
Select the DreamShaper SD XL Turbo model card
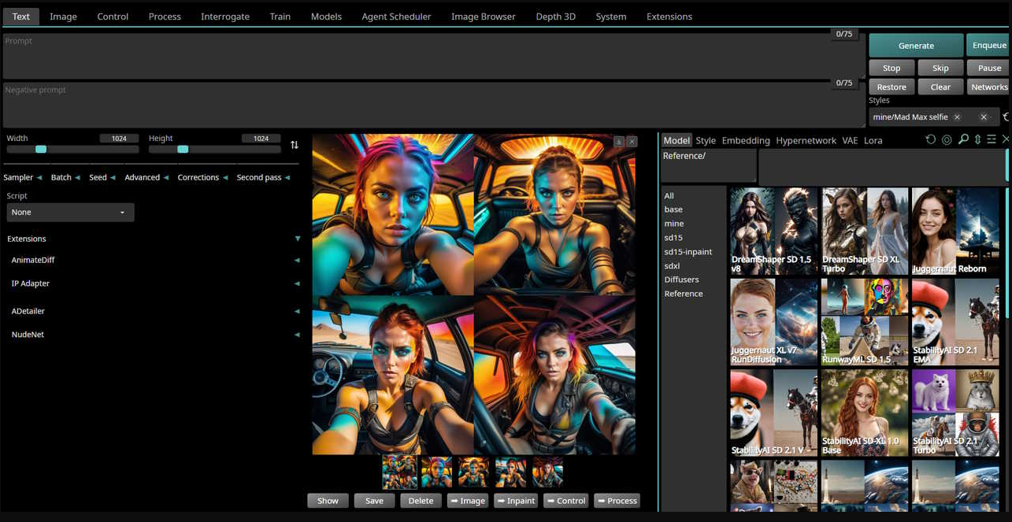(865, 231)
